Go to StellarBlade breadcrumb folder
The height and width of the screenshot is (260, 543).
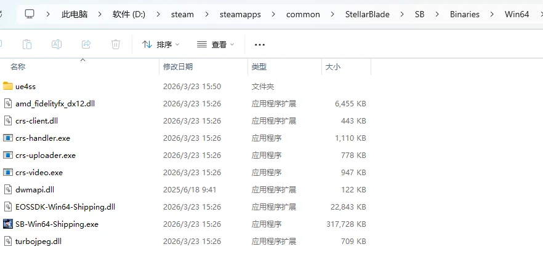(x=368, y=14)
